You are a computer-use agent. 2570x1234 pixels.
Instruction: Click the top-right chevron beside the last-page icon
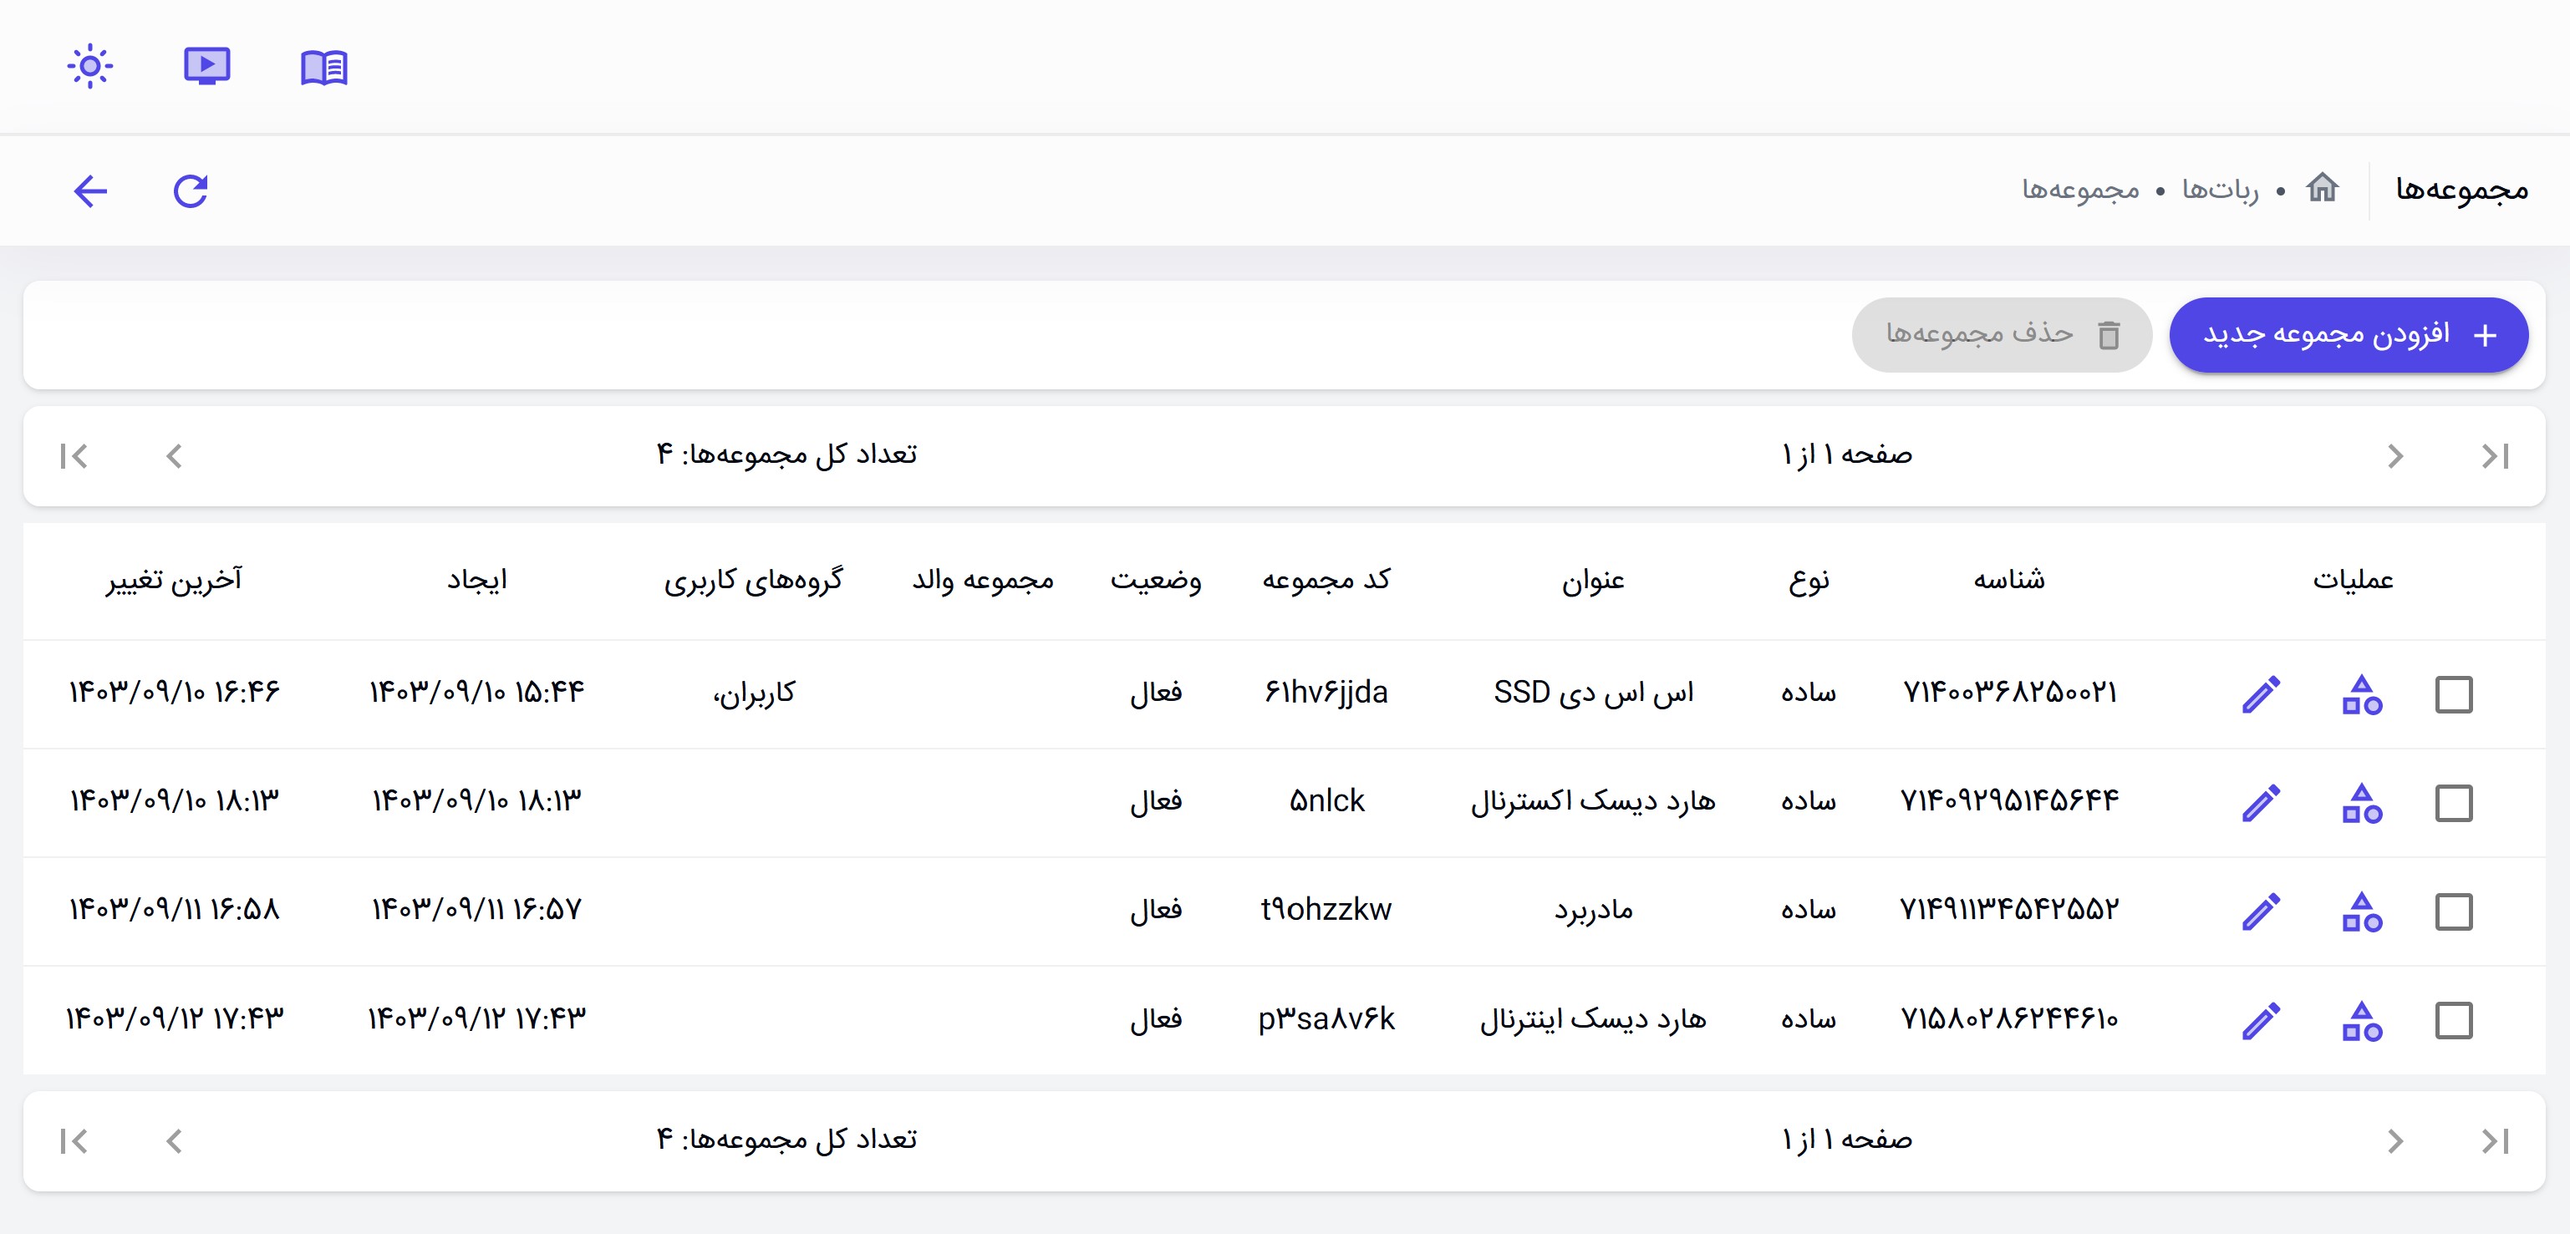[x=2395, y=456]
